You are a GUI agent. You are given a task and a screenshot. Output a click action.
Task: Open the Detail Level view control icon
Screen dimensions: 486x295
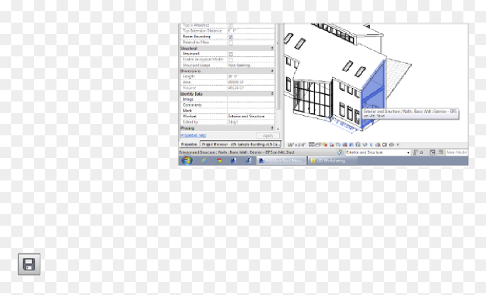coord(311,145)
